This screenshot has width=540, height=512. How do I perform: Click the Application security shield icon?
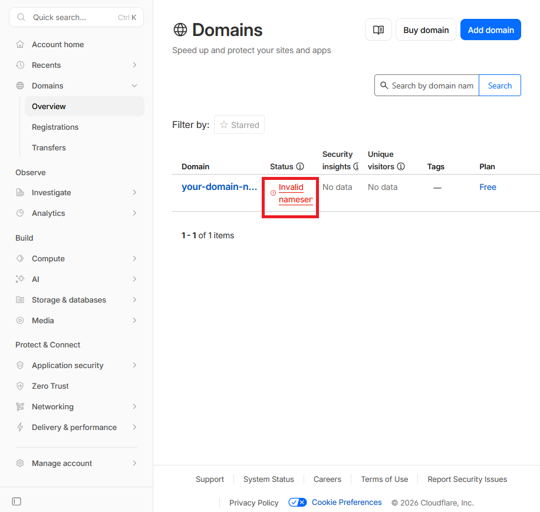click(x=20, y=365)
